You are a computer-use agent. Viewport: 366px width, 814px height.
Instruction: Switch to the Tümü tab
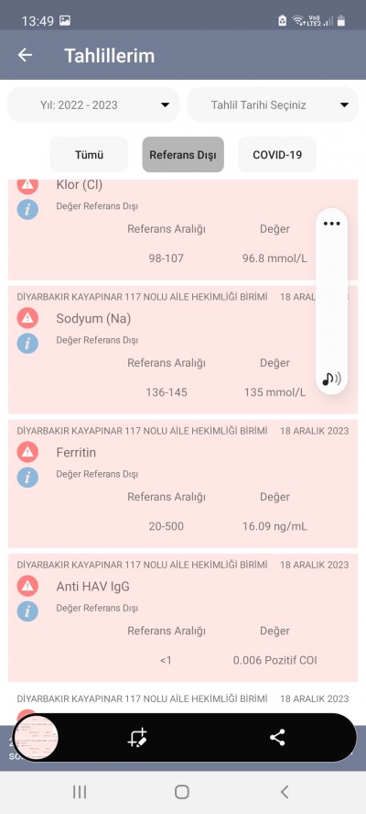coord(89,155)
